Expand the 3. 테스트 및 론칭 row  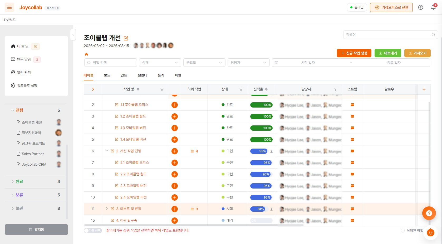[x=107, y=209]
